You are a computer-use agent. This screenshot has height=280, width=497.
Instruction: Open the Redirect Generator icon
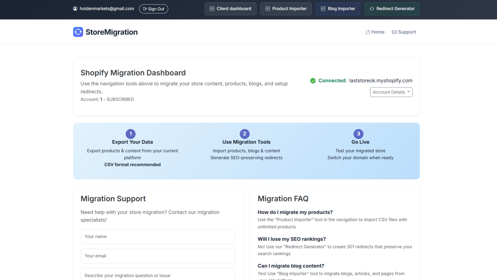372,9
